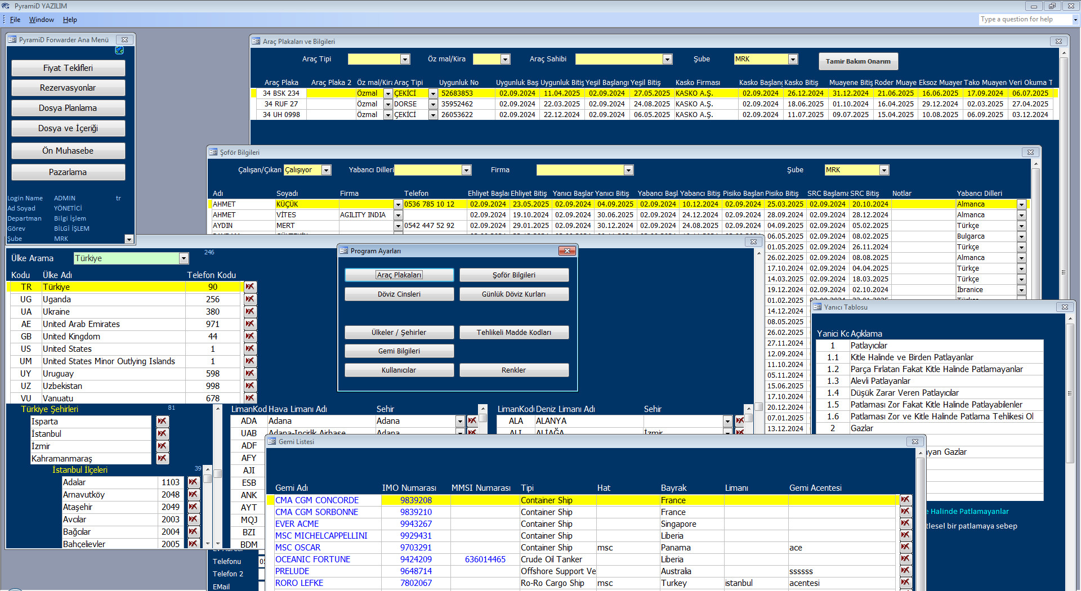Open the Araç Sahibi filter dropdown

pos(668,59)
